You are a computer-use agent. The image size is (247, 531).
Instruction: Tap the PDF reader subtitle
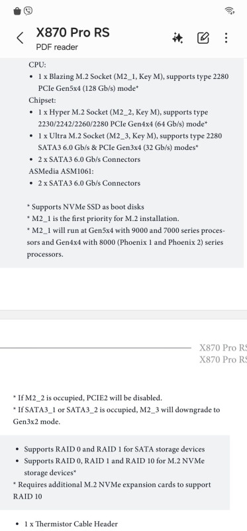pos(57,47)
